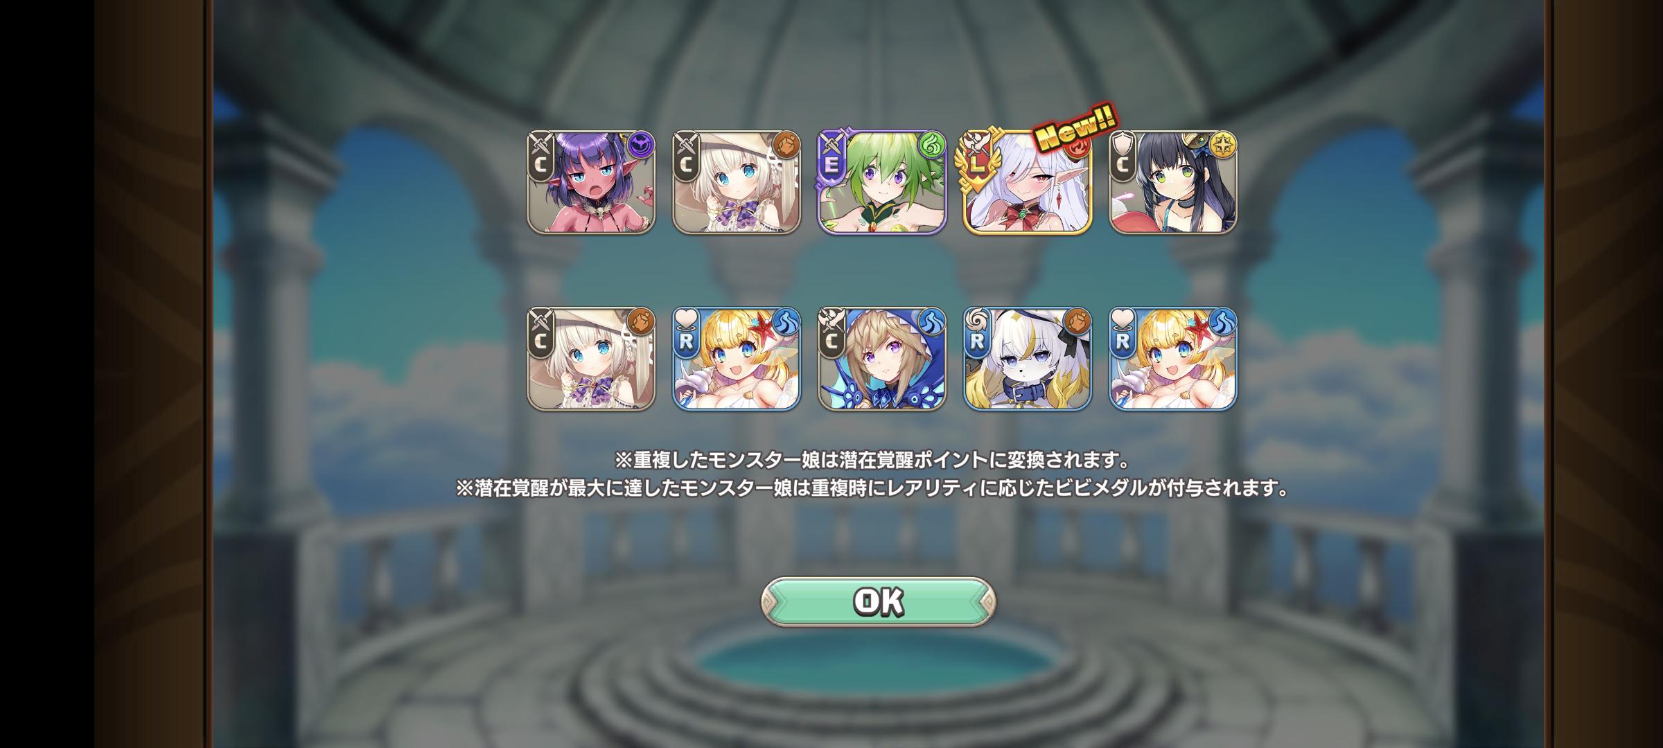Click water element icon on blue-hooded girl card
The height and width of the screenshot is (748, 1663).
click(932, 321)
